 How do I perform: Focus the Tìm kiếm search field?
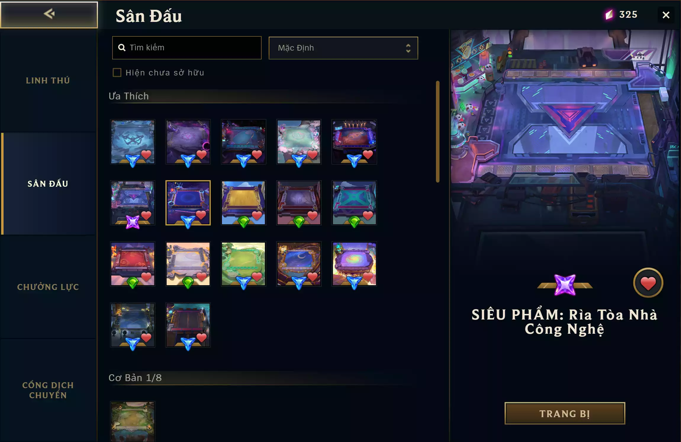187,48
